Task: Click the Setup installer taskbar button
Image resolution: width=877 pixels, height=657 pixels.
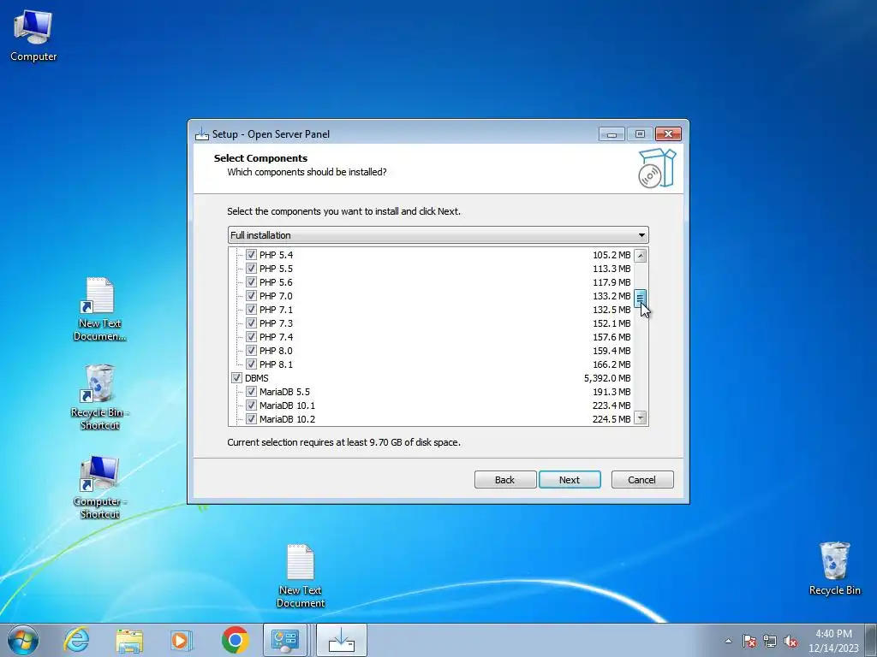Action: point(342,640)
